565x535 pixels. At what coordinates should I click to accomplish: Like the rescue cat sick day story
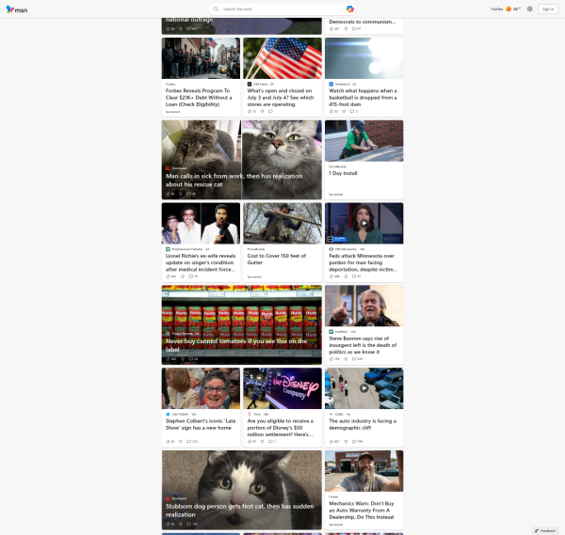(x=170, y=194)
